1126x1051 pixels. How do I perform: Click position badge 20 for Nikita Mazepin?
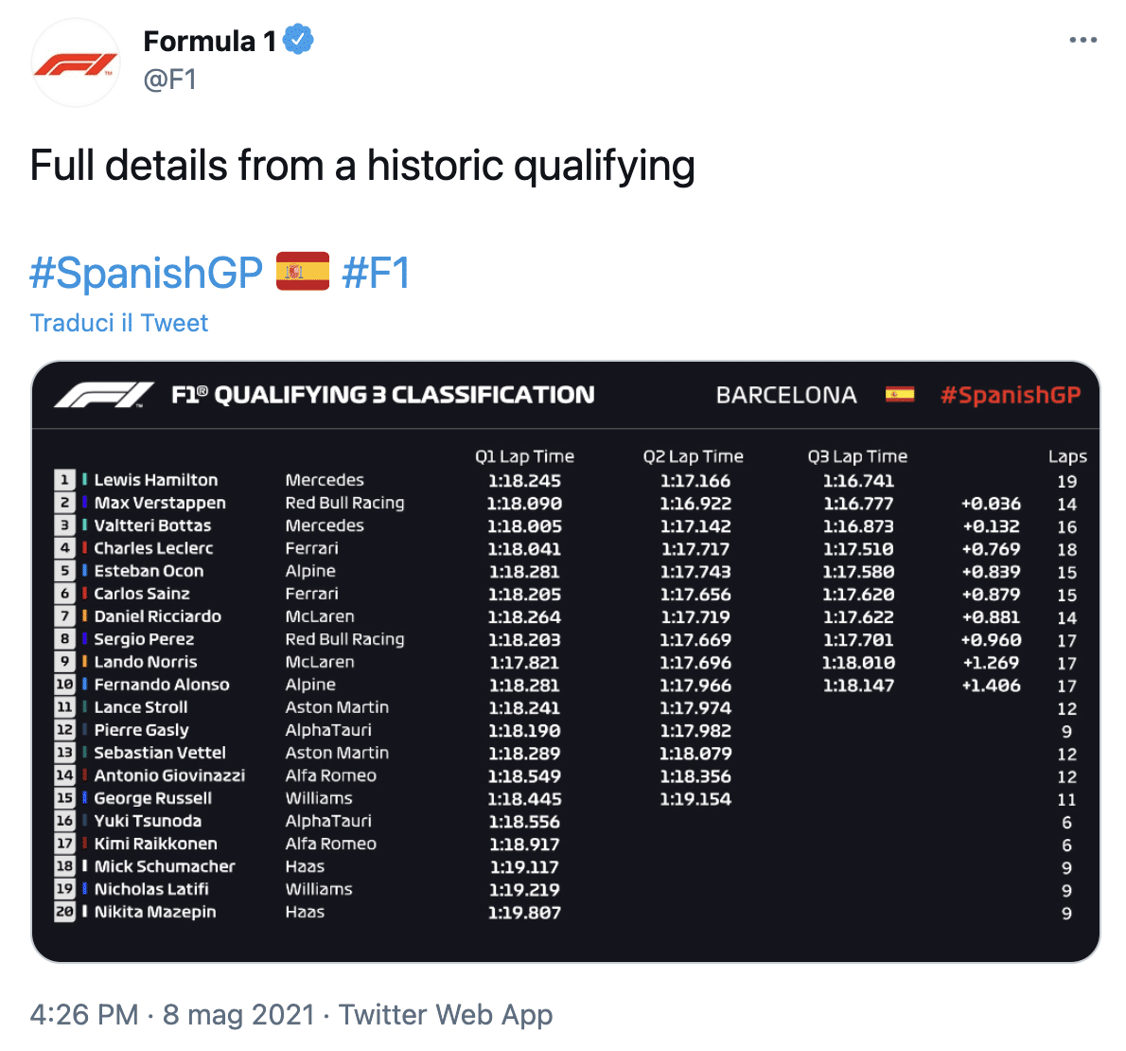[x=64, y=912]
